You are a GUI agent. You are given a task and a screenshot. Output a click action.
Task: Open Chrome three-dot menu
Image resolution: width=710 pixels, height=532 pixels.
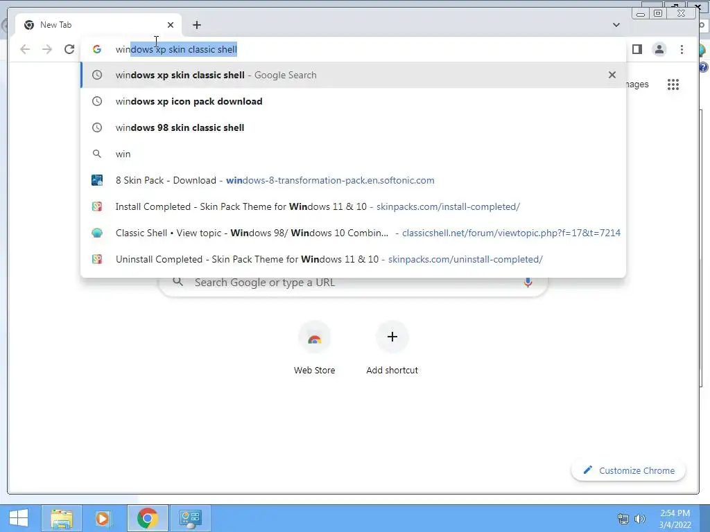682,49
